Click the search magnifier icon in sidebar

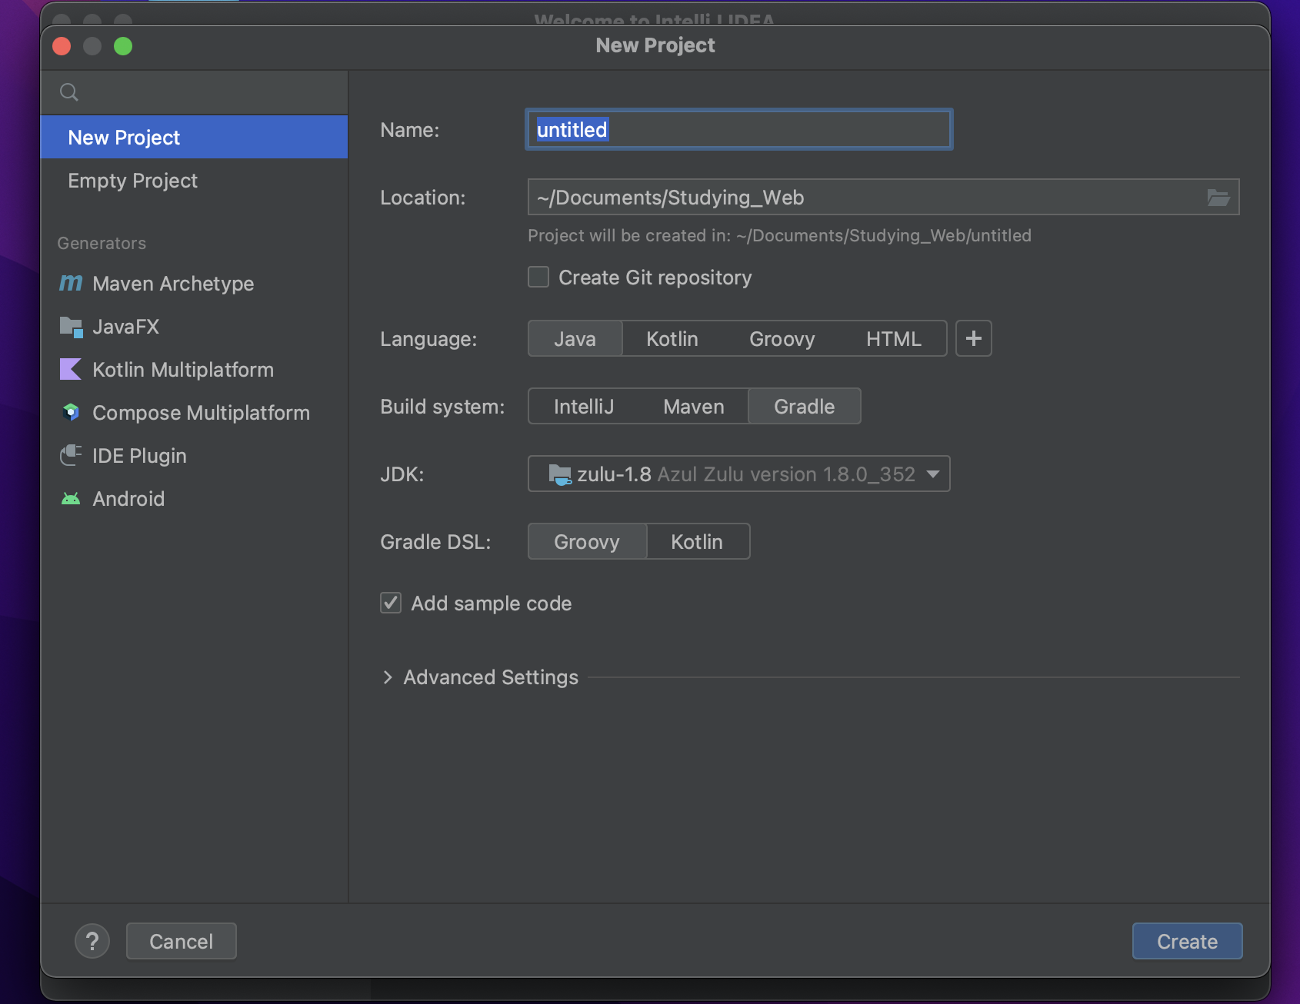(69, 92)
